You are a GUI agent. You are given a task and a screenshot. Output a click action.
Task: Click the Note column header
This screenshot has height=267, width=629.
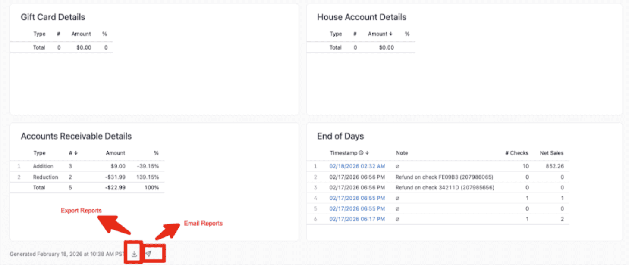pyautogui.click(x=402, y=153)
